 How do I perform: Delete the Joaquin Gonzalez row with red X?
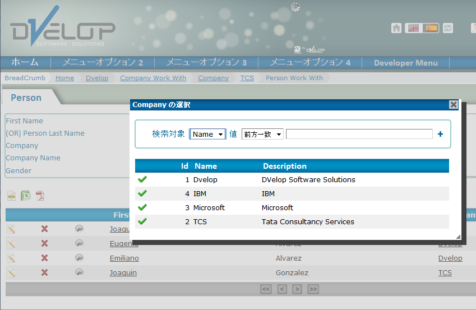pyautogui.click(x=45, y=272)
